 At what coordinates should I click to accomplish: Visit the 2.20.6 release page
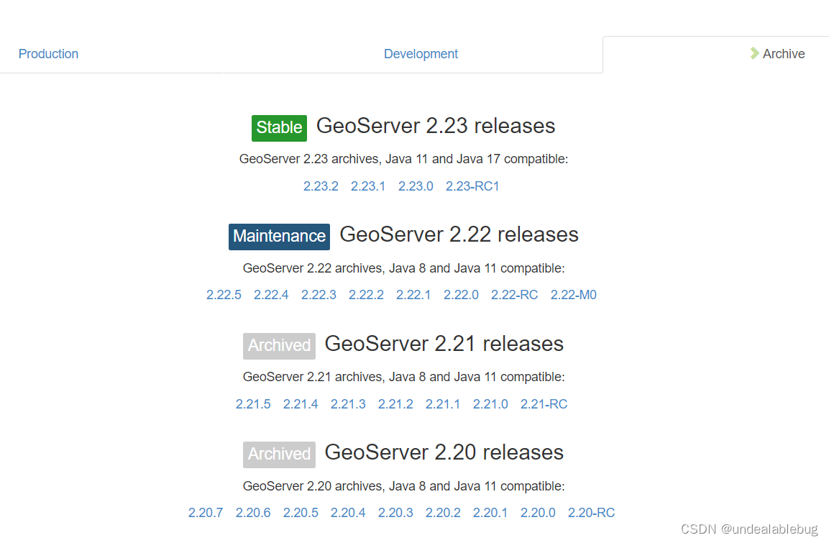pos(252,513)
